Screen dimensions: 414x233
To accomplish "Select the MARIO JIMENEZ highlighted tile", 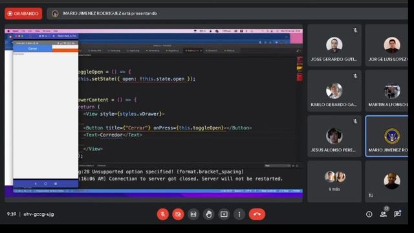I will (387, 136).
